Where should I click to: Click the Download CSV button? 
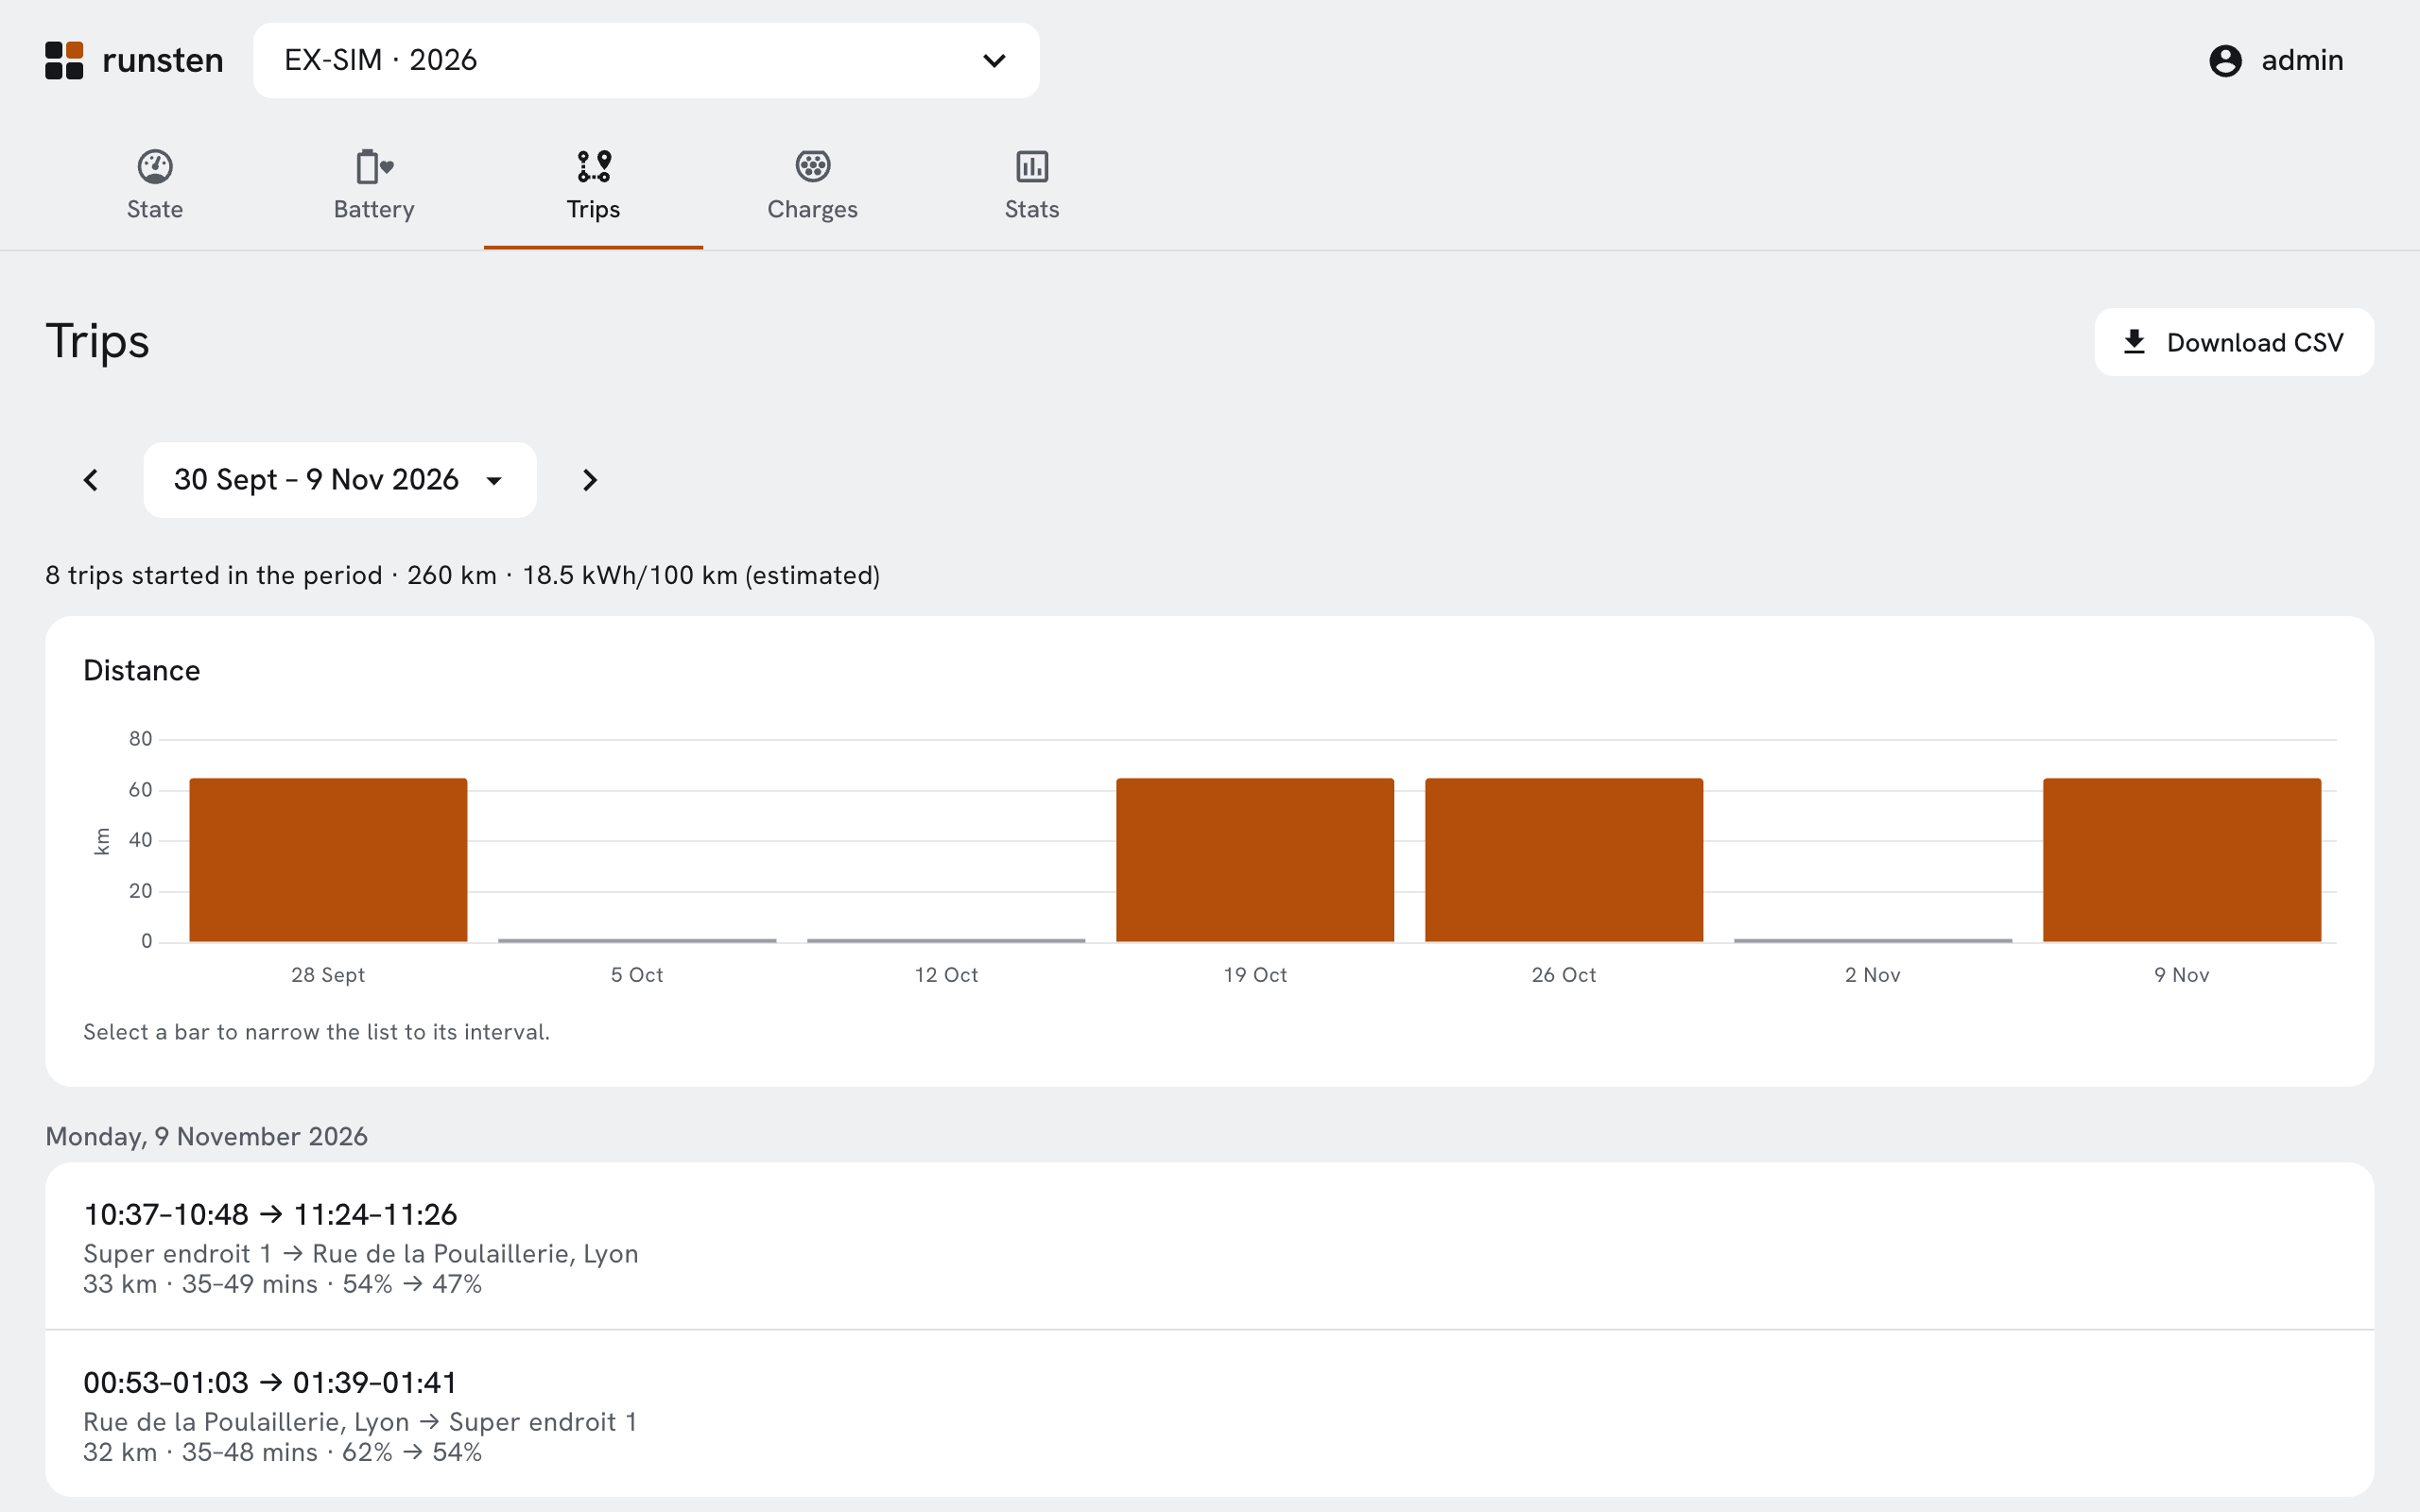[2234, 342]
